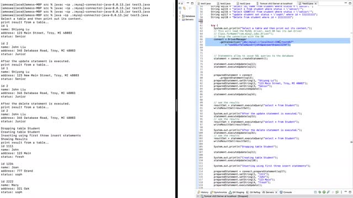The height and width of the screenshot is (198, 353).
Task: Maximize the bottom Servers panel
Action: (x=350, y=192)
